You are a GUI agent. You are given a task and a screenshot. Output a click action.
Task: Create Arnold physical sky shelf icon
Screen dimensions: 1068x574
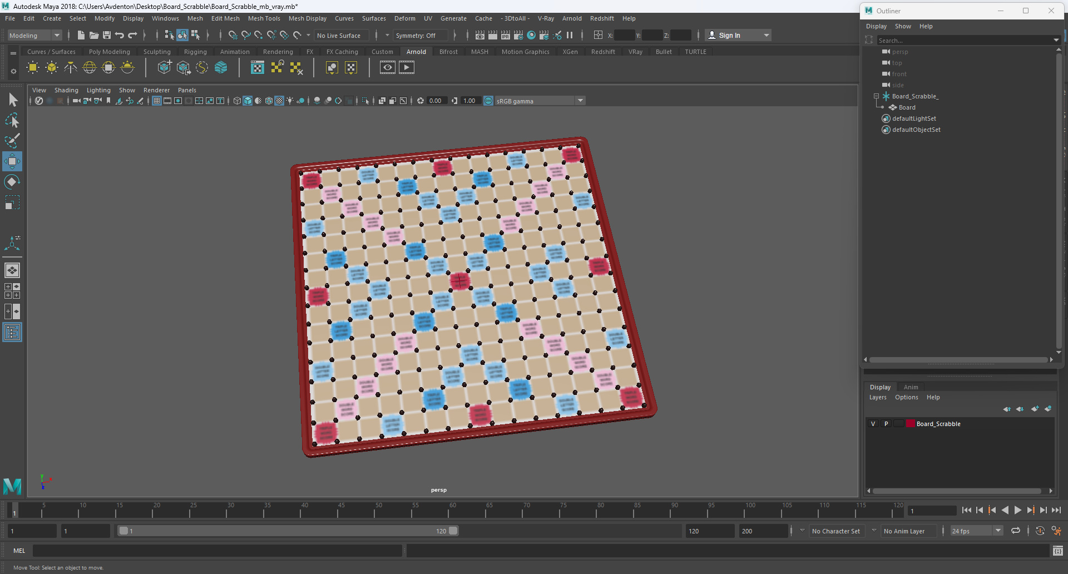(127, 68)
